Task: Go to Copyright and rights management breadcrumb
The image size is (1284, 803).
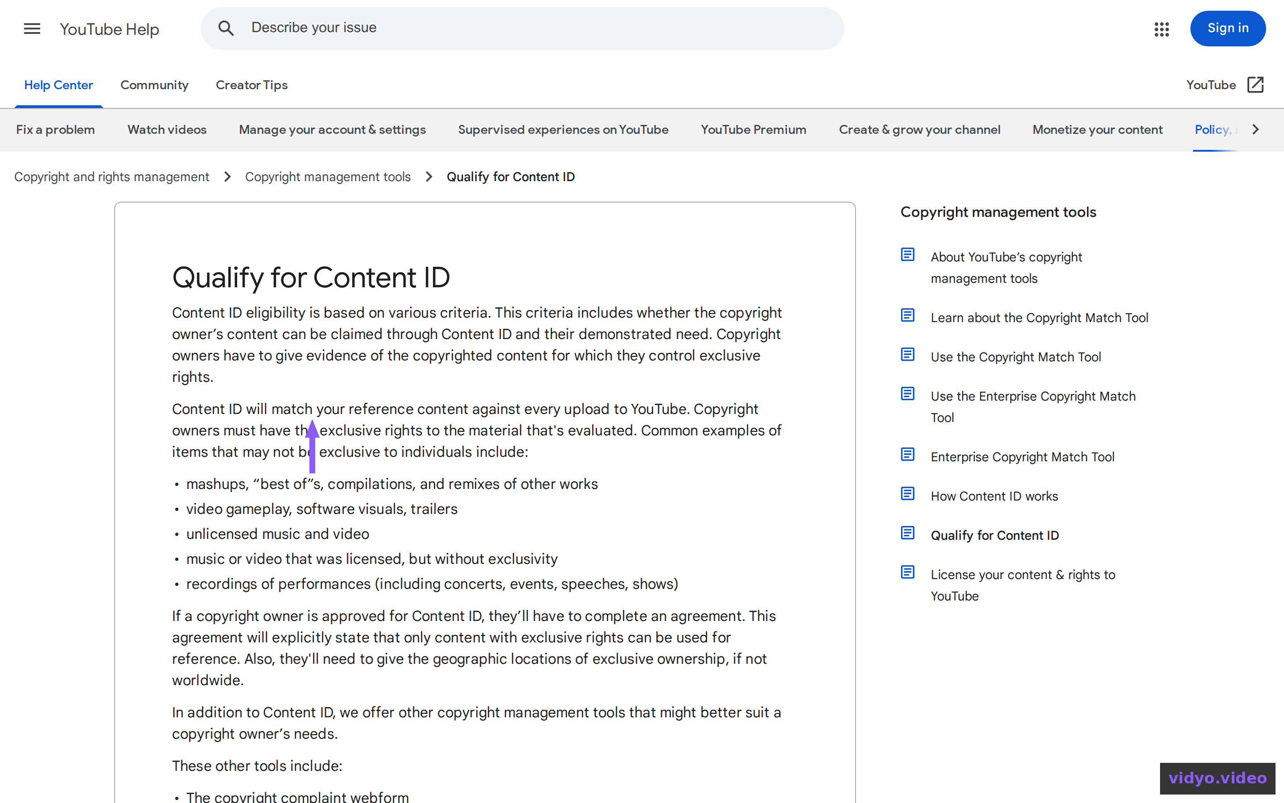Action: (111, 177)
